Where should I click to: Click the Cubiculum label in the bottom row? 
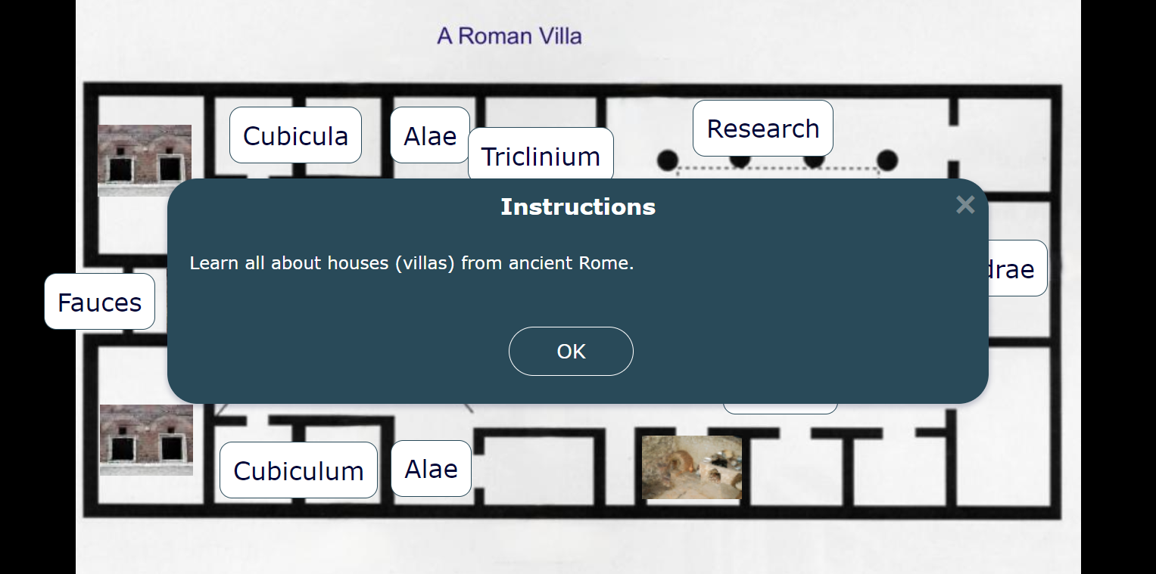(x=298, y=470)
